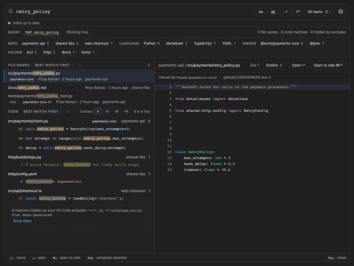The width and height of the screenshot is (354, 266).
Task: Click payments-core +1 tag on test file
Action: pos(37,102)
